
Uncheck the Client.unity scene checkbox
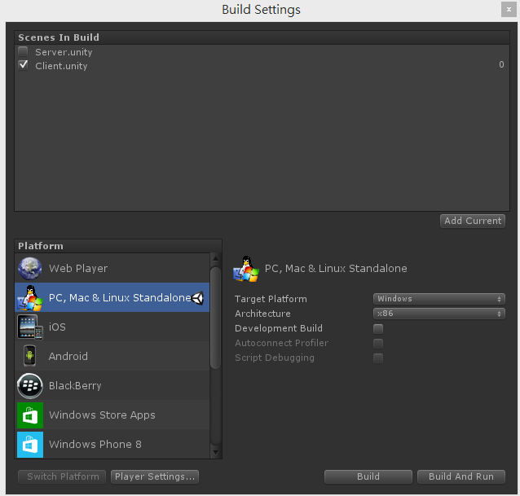23,65
